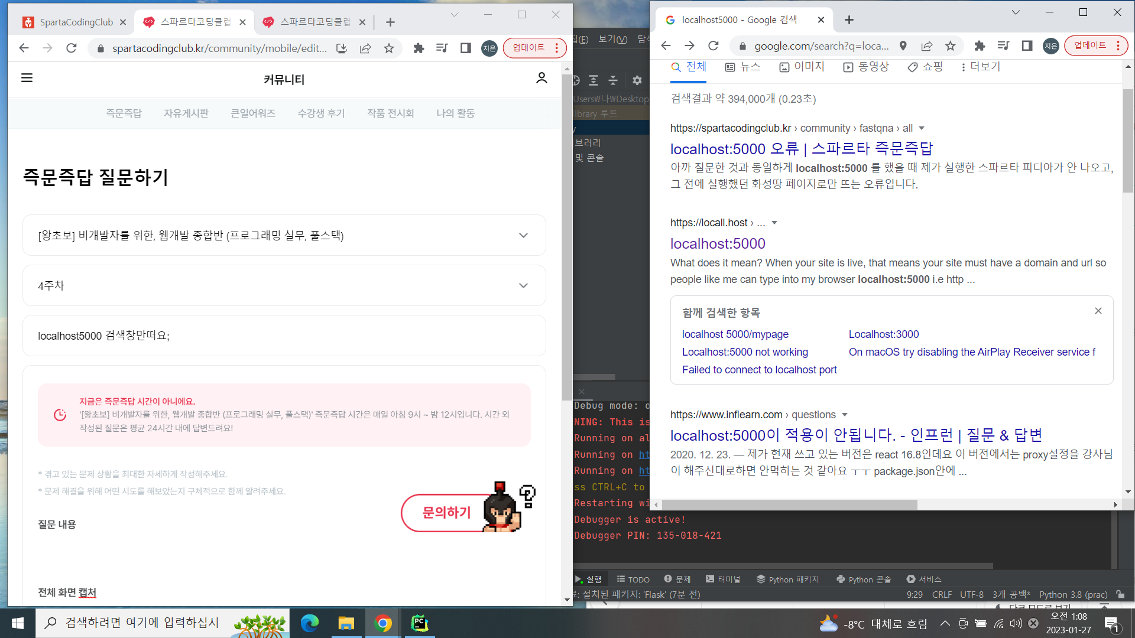Open location pin icon in Google address bar

[x=903, y=46]
